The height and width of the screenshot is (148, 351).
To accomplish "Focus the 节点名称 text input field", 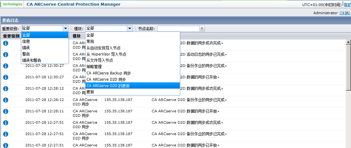I will pyautogui.click(x=178, y=28).
